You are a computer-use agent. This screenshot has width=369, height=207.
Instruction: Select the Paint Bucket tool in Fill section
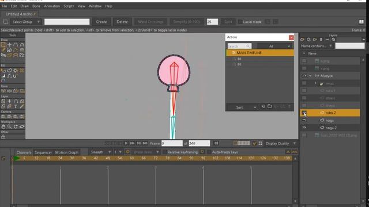click(x=16, y=70)
